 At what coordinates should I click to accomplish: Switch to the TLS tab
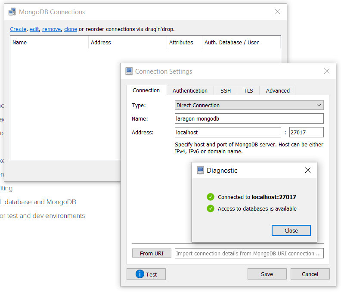pyautogui.click(x=248, y=91)
